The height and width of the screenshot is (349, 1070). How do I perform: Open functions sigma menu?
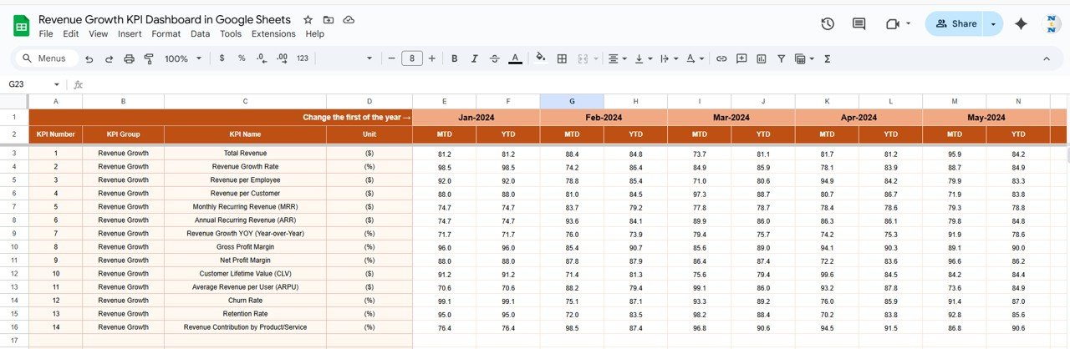pyautogui.click(x=828, y=58)
